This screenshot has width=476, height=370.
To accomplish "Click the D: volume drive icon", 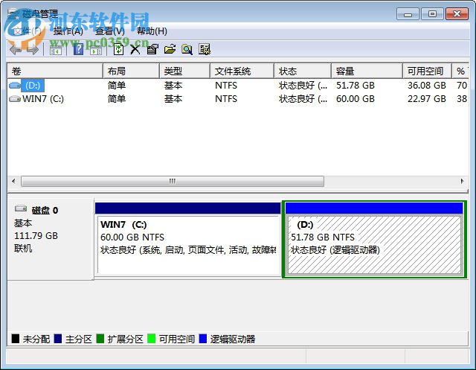I will coord(15,86).
